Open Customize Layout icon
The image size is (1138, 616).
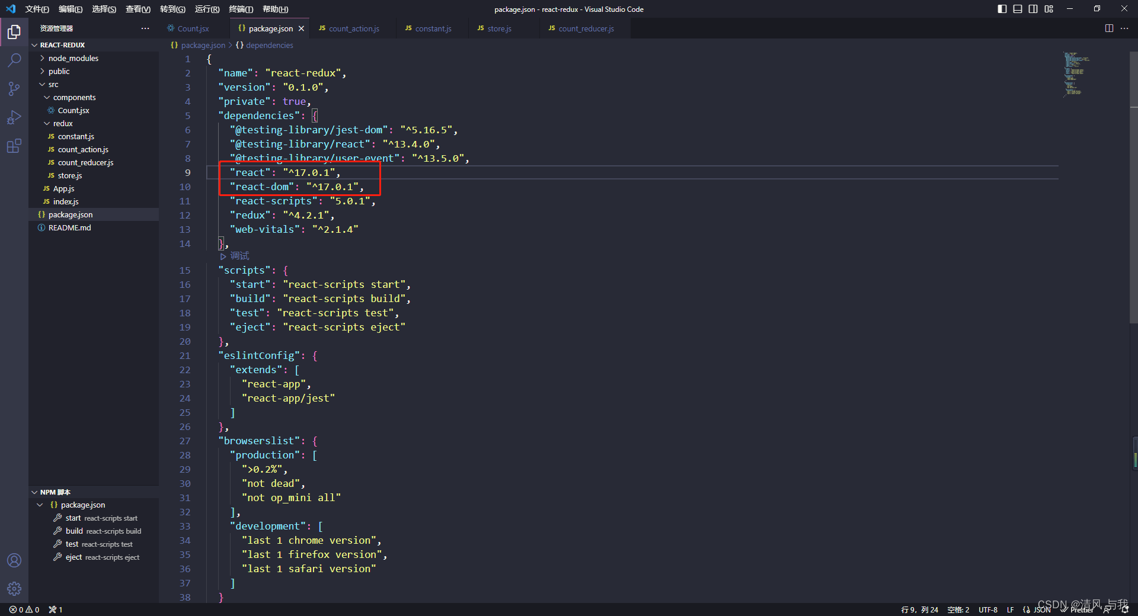point(1049,9)
